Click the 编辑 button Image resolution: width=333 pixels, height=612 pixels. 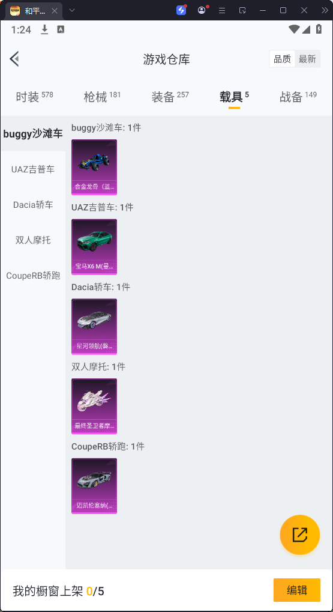(297, 590)
